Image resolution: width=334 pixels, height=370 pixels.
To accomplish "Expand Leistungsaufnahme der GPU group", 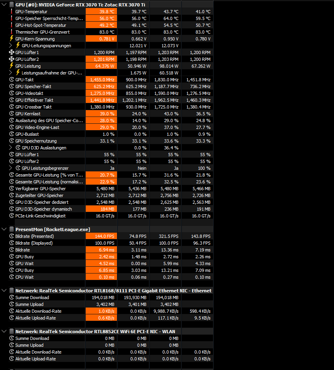I will [10, 73].
